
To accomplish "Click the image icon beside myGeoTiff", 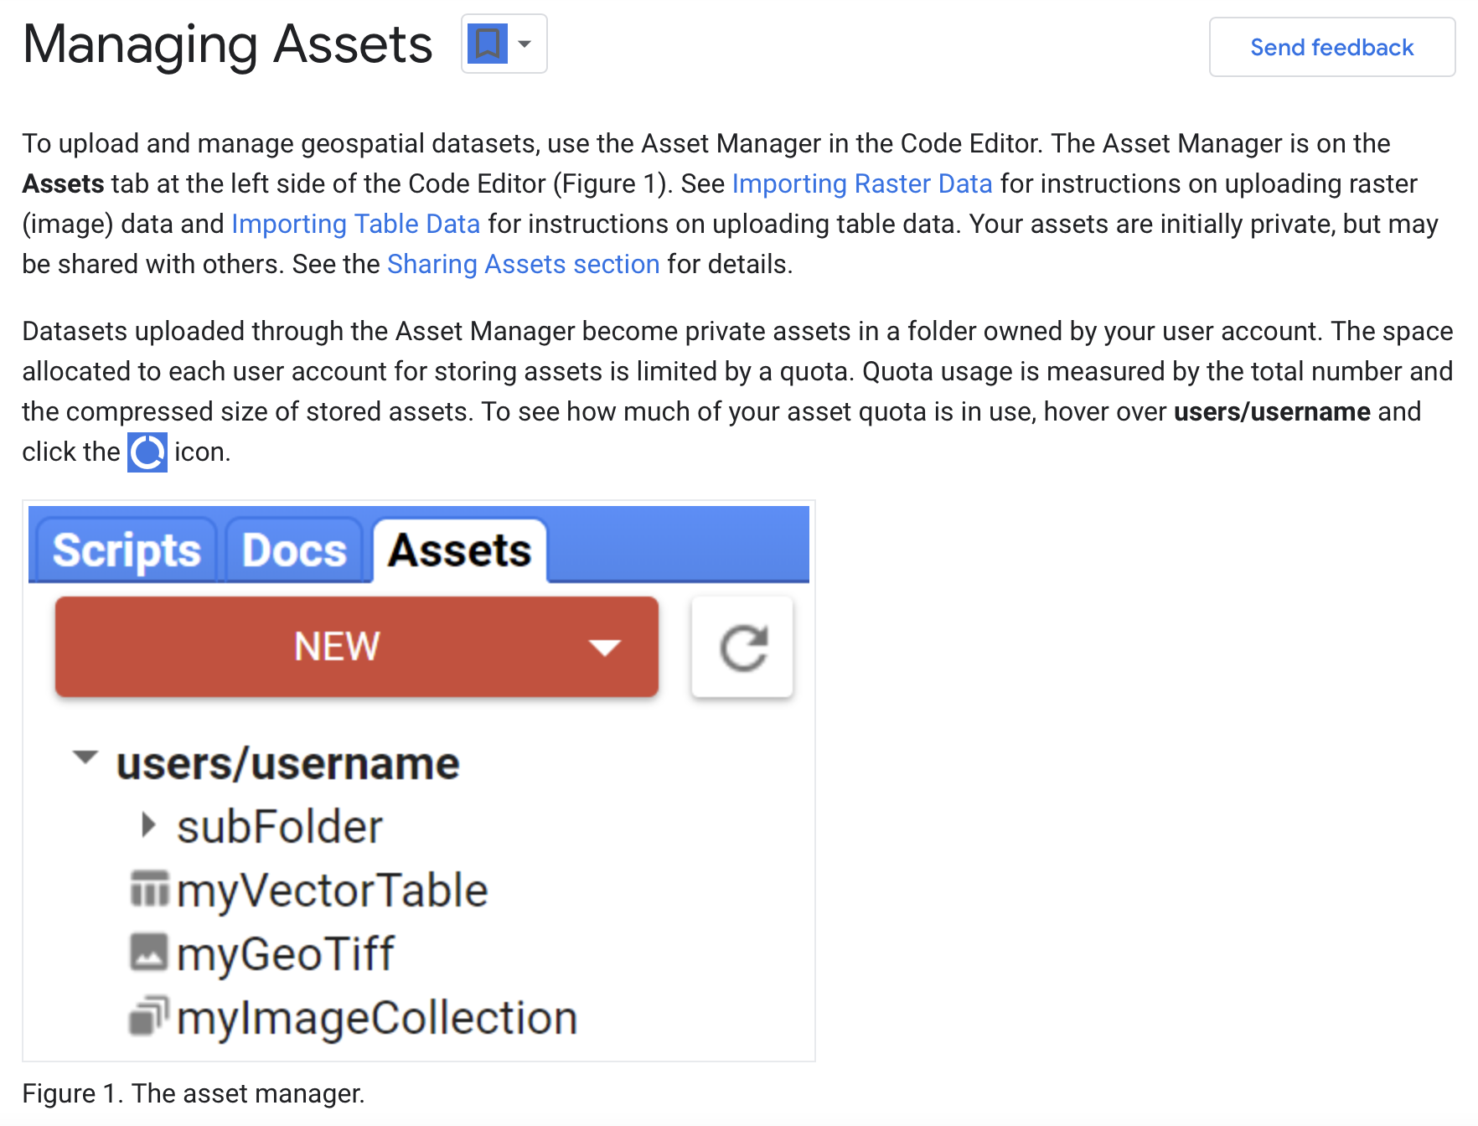I will click(x=149, y=953).
